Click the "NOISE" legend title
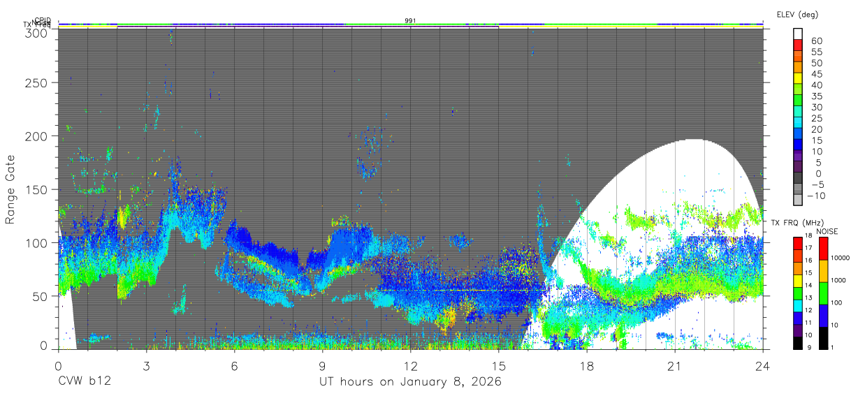Screen dimensions: 858x396 point(826,231)
